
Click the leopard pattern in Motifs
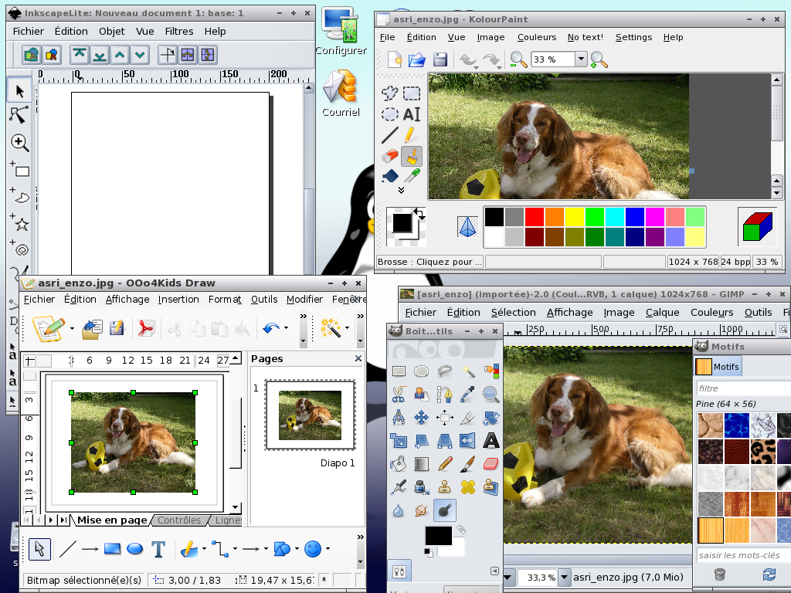pyautogui.click(x=762, y=451)
